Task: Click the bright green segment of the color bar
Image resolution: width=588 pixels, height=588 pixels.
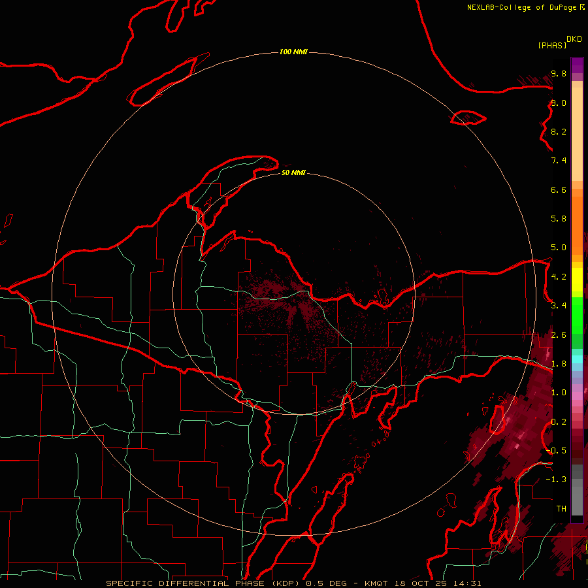Action: 577,315
